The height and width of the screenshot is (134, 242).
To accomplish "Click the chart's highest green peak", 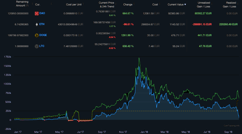I will click(x=139, y=58).
